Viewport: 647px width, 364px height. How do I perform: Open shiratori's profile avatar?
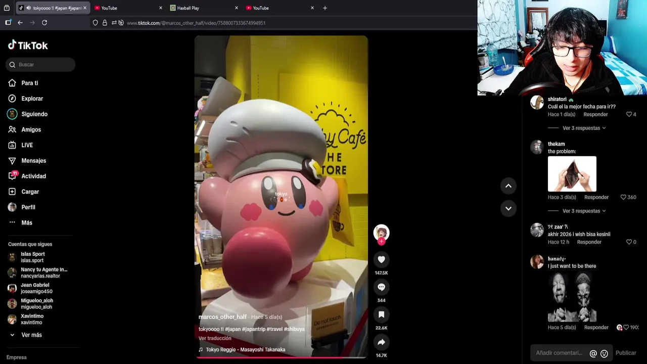coord(537,103)
